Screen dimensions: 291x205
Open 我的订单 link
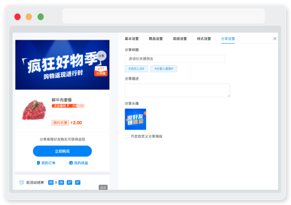[48, 163]
